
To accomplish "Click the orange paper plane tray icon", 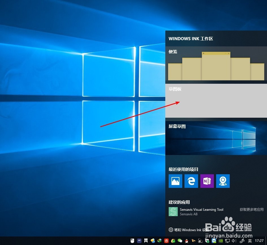I will point(194,241).
